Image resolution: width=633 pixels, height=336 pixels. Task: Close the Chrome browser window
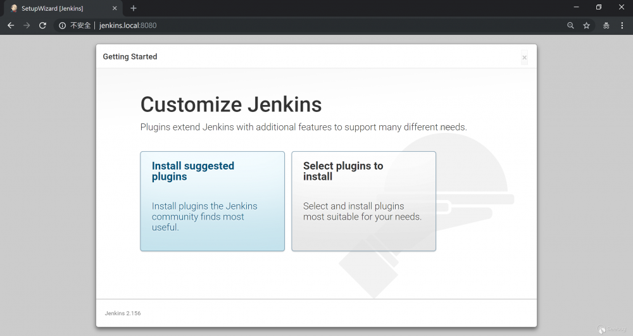click(x=621, y=7)
